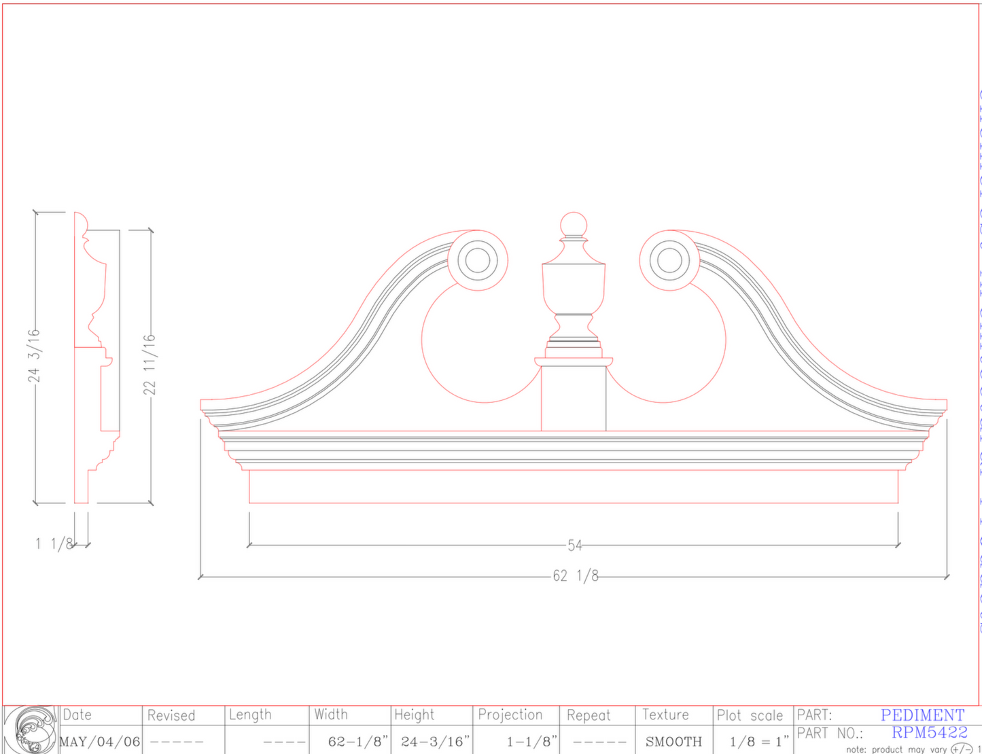Image resolution: width=982 pixels, height=754 pixels.
Task: Click the SMOOTH value under Texture
Action: [x=673, y=741]
